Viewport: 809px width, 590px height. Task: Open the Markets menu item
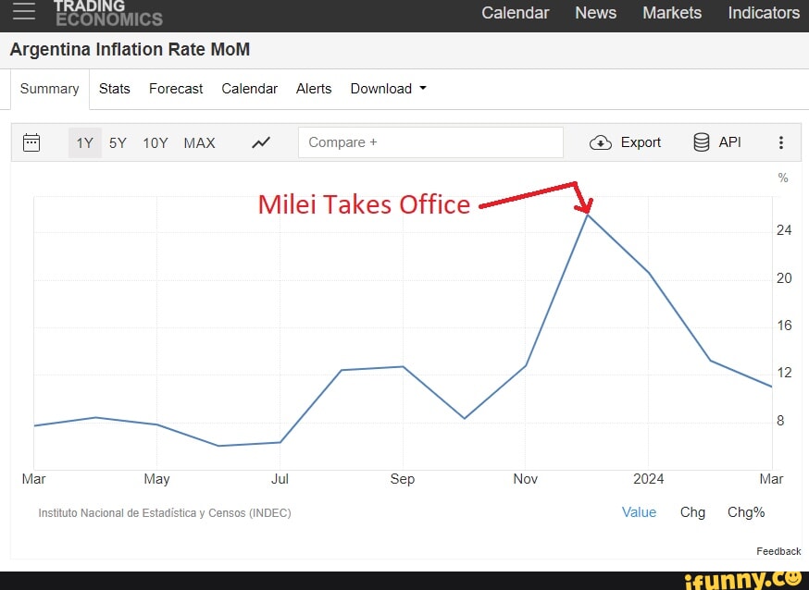point(672,13)
